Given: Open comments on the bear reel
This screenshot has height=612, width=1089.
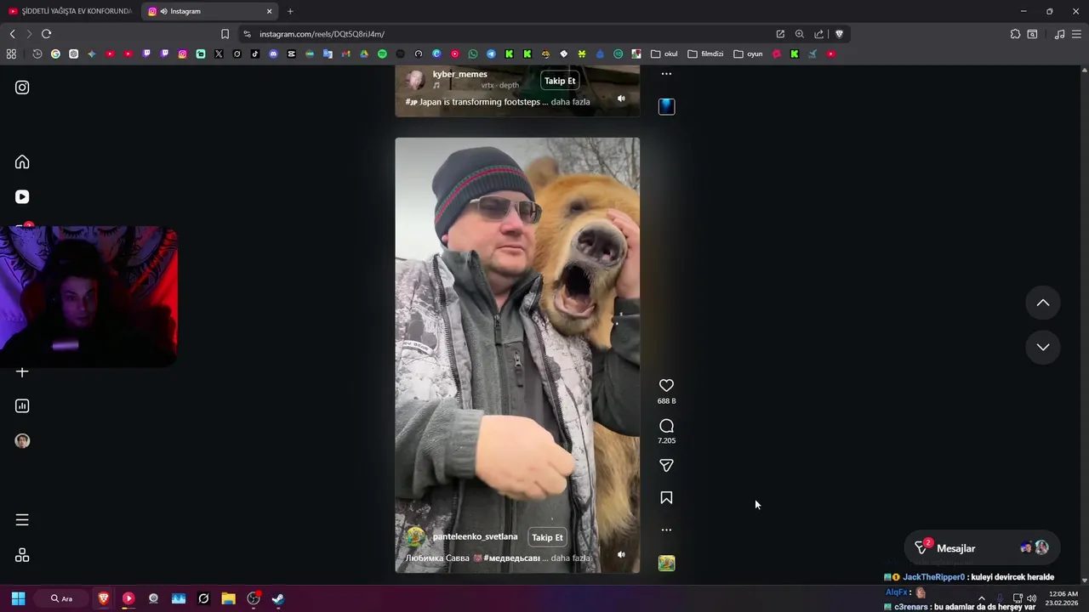Looking at the screenshot, I should point(666,426).
